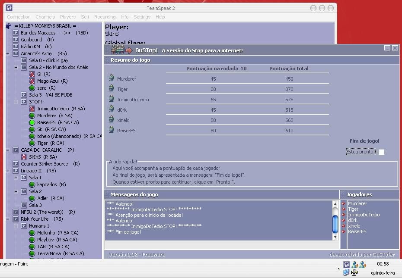Click the Estou pronto! button label
The image size is (402, 278).
click(361, 152)
